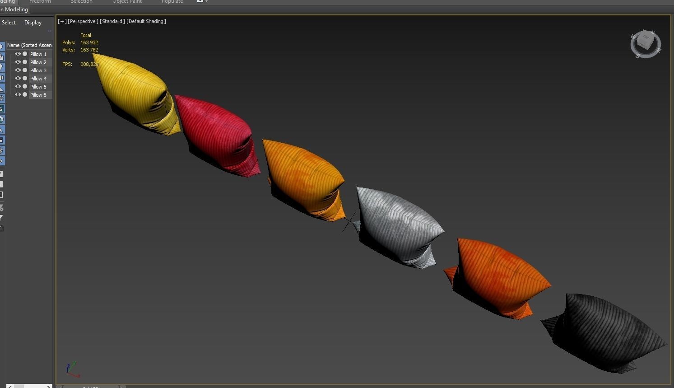
Task: Select Pillow 2 in the scene explorer
Action: tap(38, 62)
